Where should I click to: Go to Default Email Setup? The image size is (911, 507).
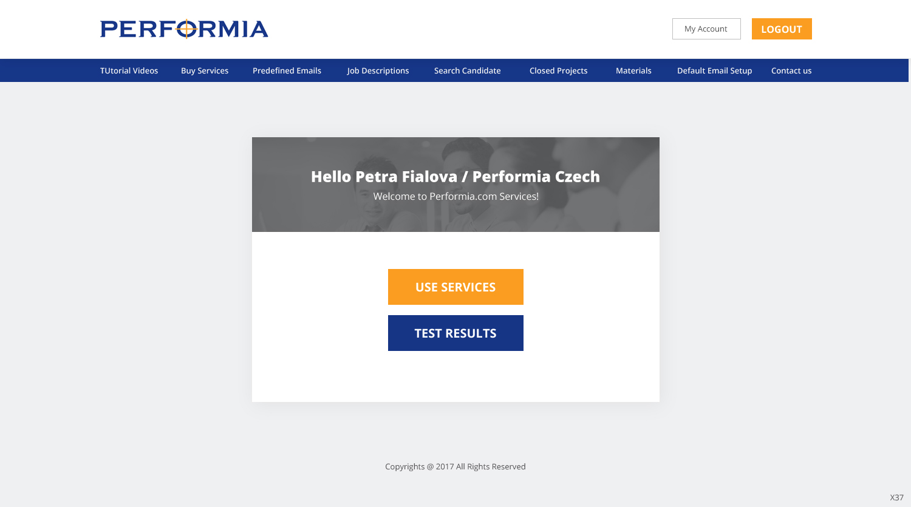pos(714,70)
